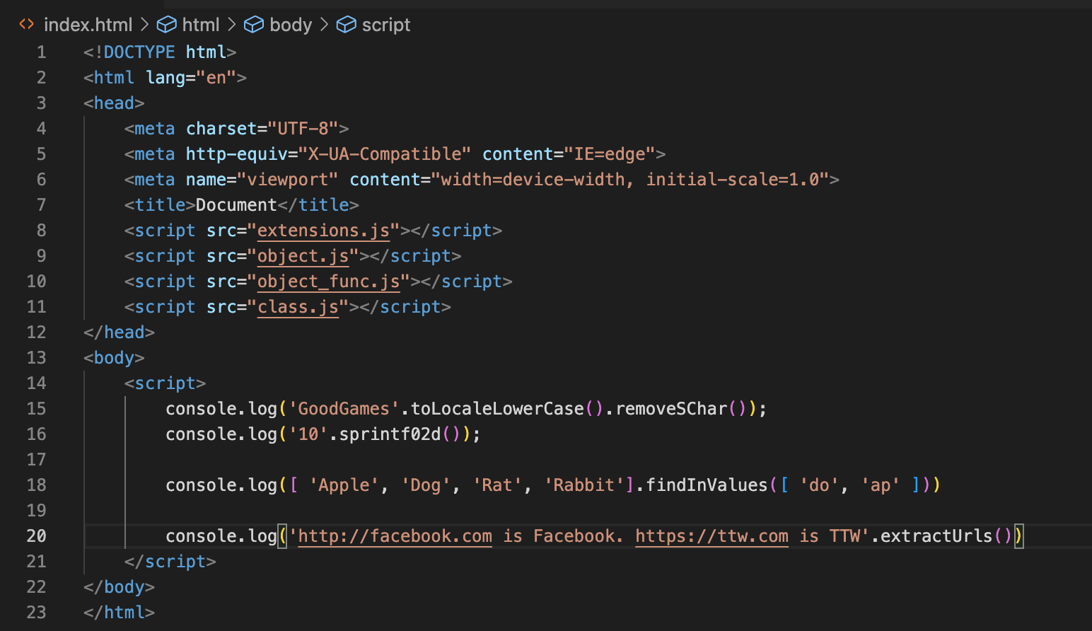Click the symbol cube icon next to html
Viewport: 1092px width, 631px height.
coord(166,23)
